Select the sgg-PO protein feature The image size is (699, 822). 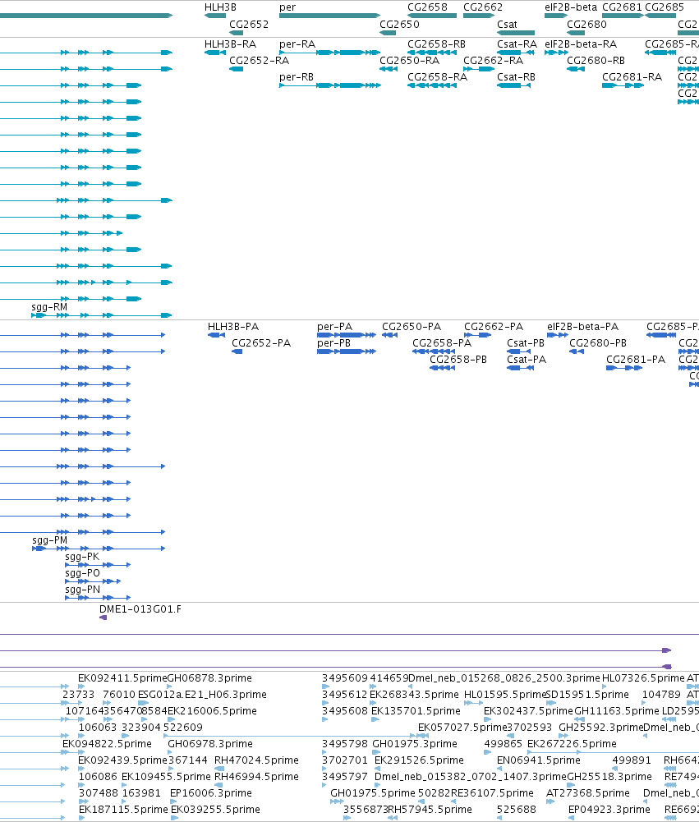tap(93, 581)
